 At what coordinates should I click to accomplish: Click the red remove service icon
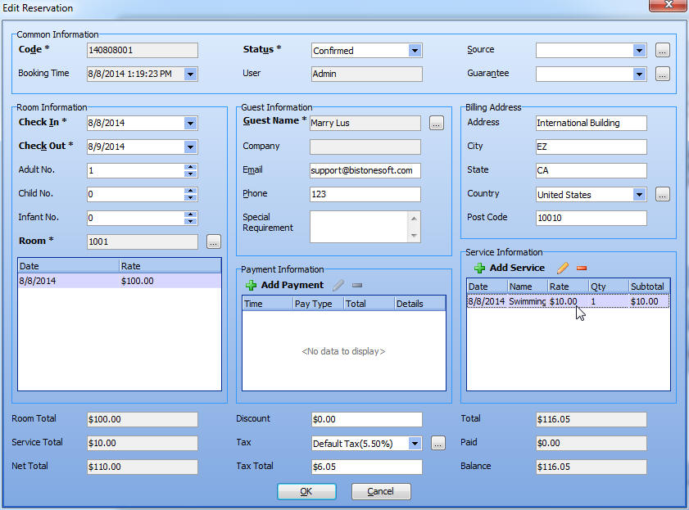tap(582, 268)
